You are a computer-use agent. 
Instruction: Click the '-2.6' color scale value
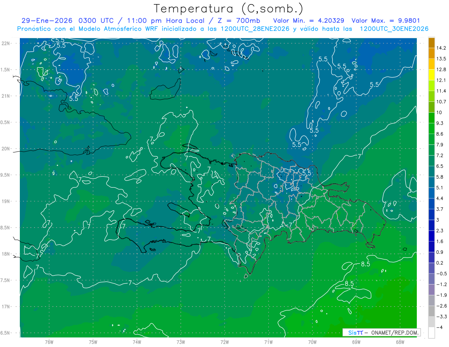click(x=442, y=306)
